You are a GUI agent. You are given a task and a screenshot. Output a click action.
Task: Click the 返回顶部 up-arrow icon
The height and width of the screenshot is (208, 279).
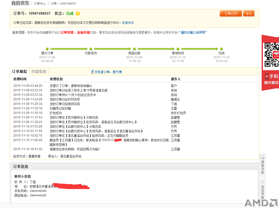click(262, 182)
